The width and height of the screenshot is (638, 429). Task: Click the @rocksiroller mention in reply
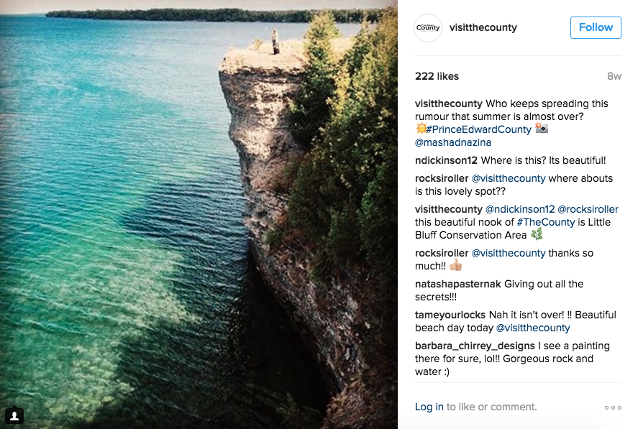pos(588,209)
